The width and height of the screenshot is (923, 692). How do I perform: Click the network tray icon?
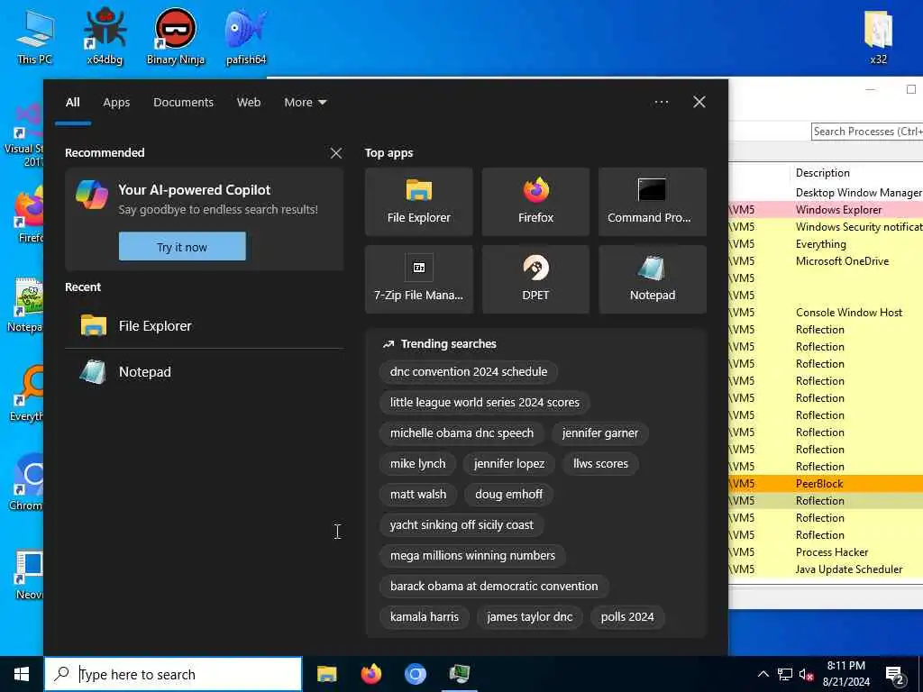[785, 674]
